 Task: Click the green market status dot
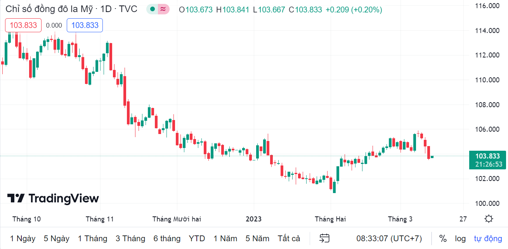tap(153, 9)
